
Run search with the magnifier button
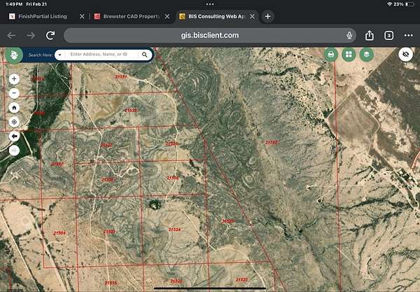[145, 54]
